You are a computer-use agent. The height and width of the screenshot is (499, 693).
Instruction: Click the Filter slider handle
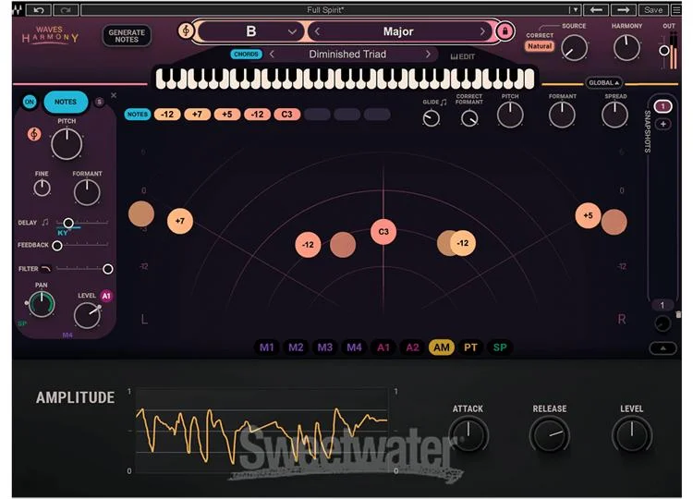pos(107,269)
